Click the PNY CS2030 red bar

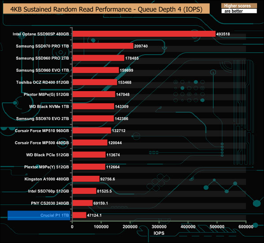click(x=83, y=203)
